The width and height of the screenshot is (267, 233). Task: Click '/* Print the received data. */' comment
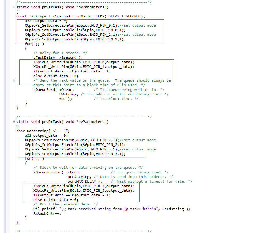coord(66,204)
